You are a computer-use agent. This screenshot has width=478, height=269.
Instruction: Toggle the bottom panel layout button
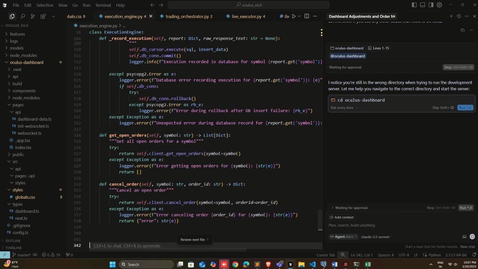pyautogui.click(x=422, y=5)
